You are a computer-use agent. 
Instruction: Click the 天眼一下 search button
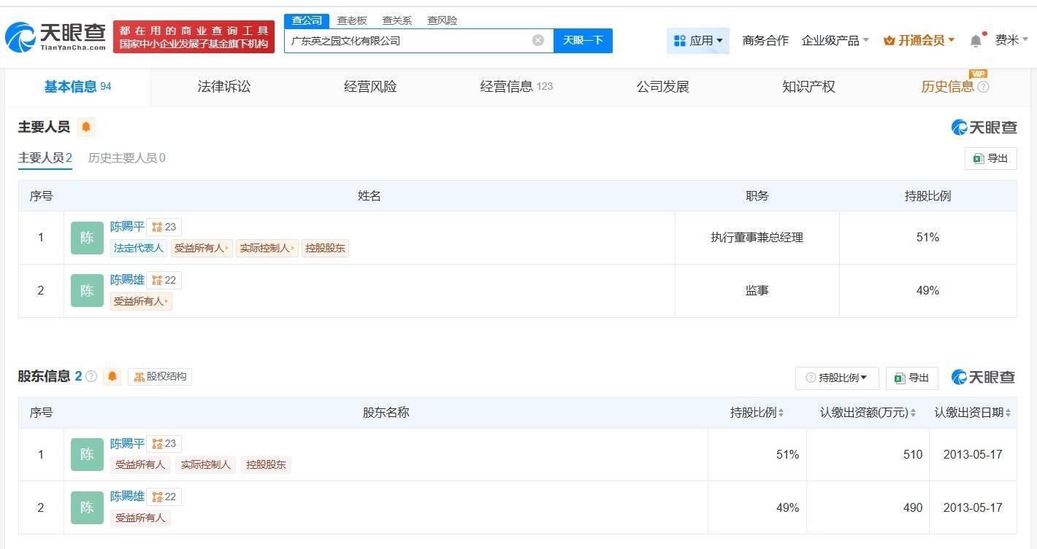(583, 40)
